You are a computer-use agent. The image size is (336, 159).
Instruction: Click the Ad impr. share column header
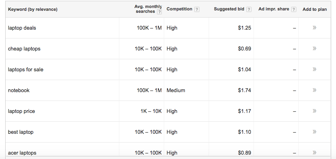click(274, 9)
